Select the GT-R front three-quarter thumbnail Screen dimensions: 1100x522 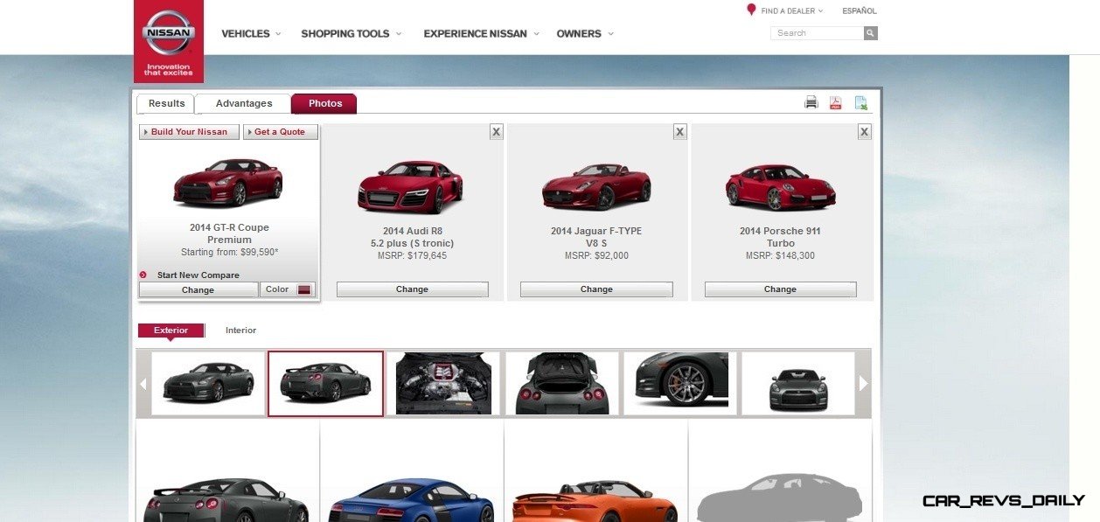(x=208, y=383)
